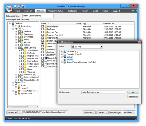Check the $Recycle.Bin checkbox in file list
Viewport: 146px width, 126px height.
[x=43, y=26]
